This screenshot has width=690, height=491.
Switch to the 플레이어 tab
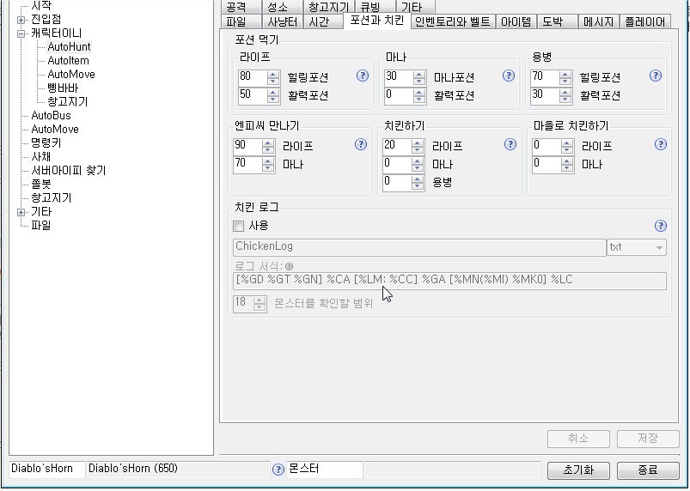tap(645, 21)
